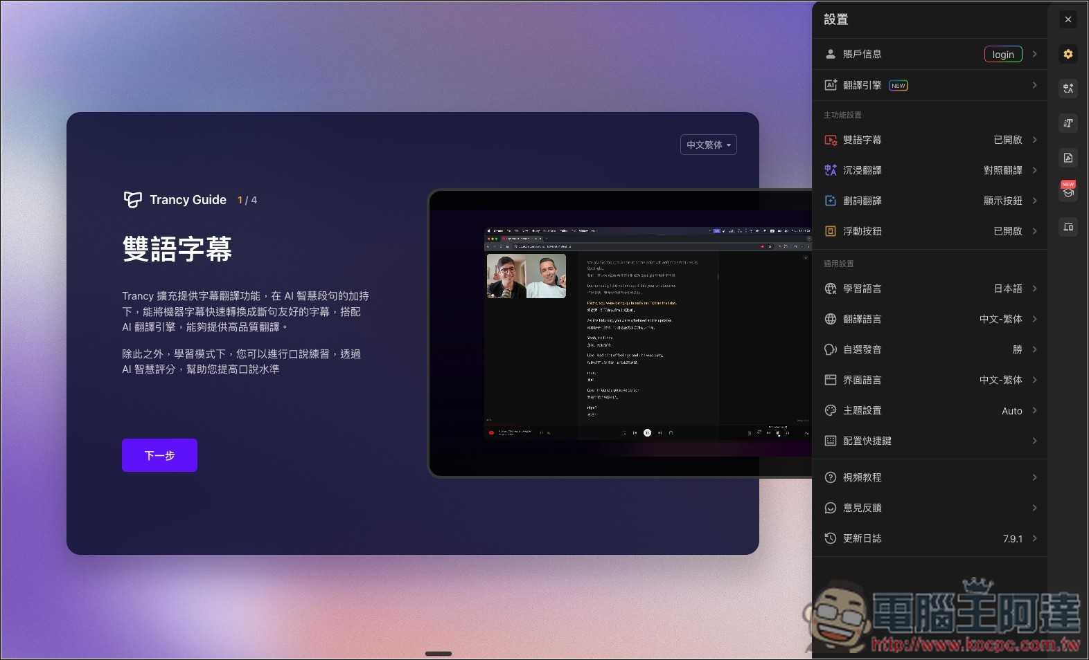The width and height of the screenshot is (1089, 660).
Task: Open 劃詞翻譯 settings label
Action: point(862,201)
